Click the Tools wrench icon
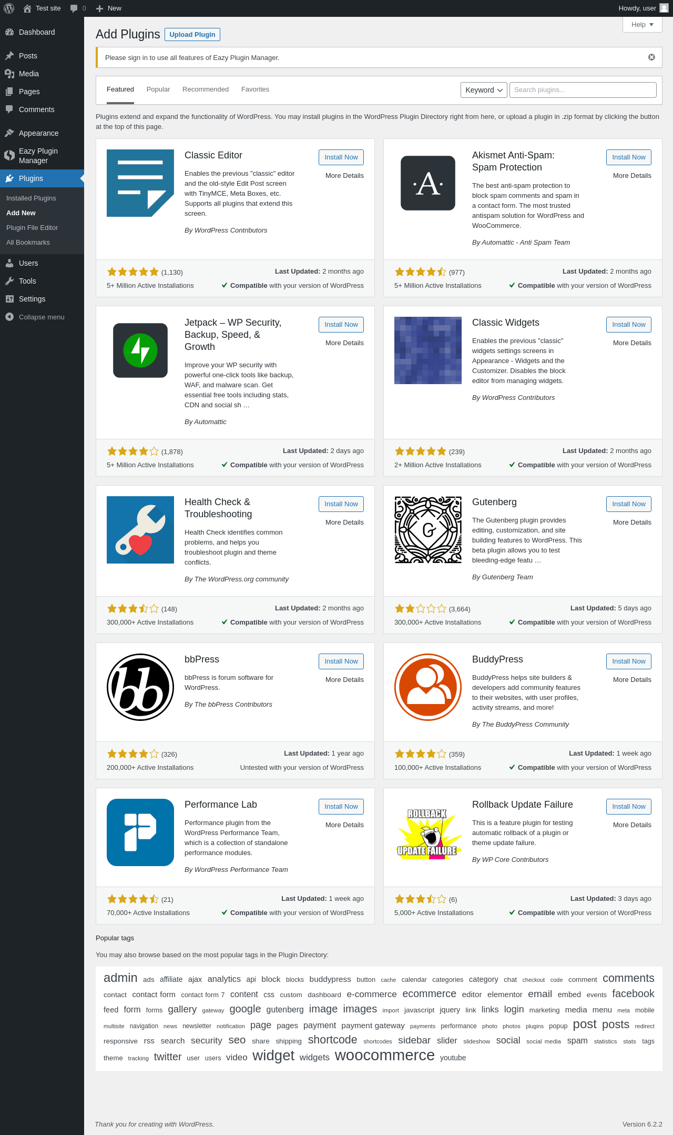This screenshot has width=673, height=1135. [x=9, y=281]
